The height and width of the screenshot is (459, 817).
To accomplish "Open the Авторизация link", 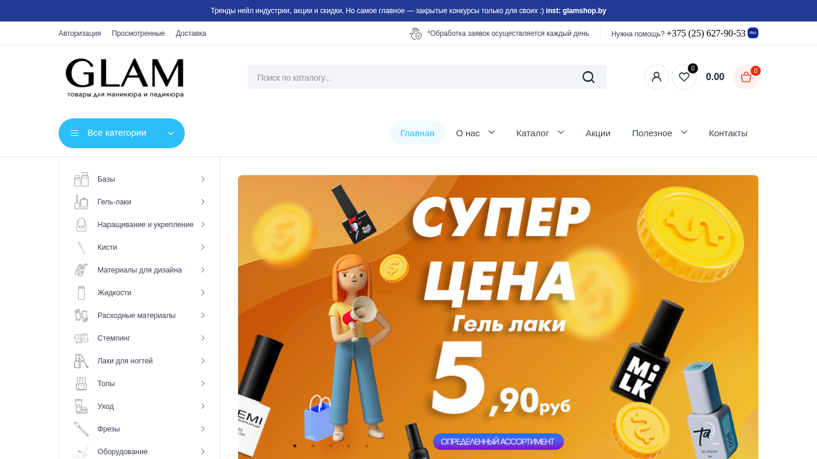I will [80, 33].
